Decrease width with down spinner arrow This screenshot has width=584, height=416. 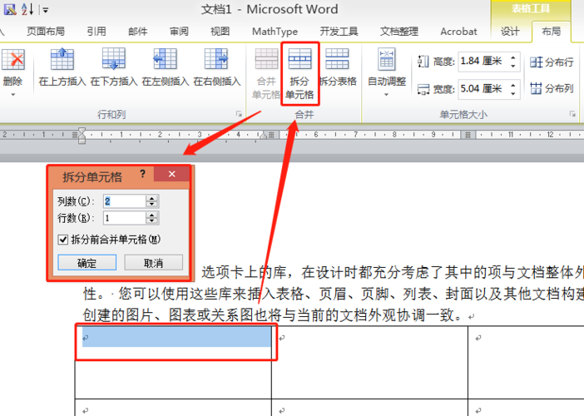pos(513,93)
